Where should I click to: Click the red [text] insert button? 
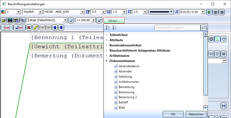point(7,28)
